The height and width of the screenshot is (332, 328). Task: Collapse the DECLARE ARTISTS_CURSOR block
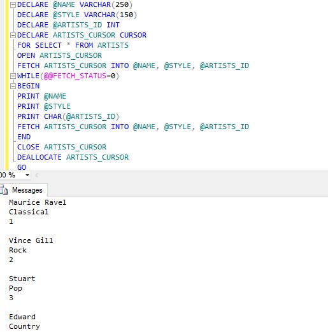point(13,35)
